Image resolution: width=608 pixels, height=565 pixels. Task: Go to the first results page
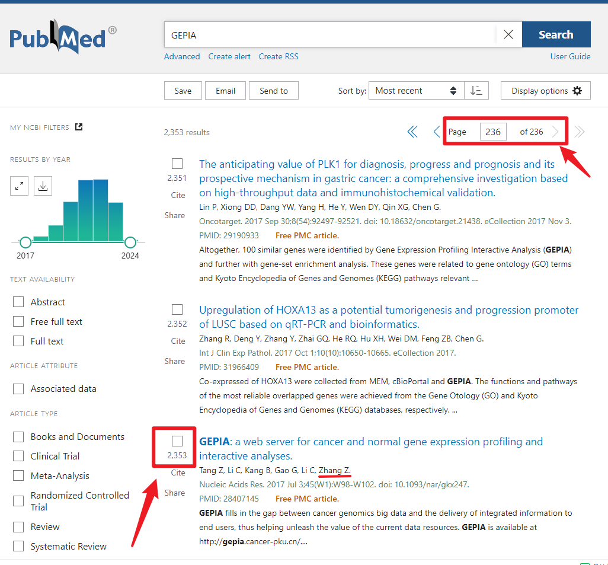pos(412,132)
